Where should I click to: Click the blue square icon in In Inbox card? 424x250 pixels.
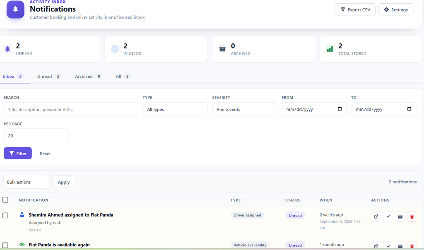[x=115, y=49]
